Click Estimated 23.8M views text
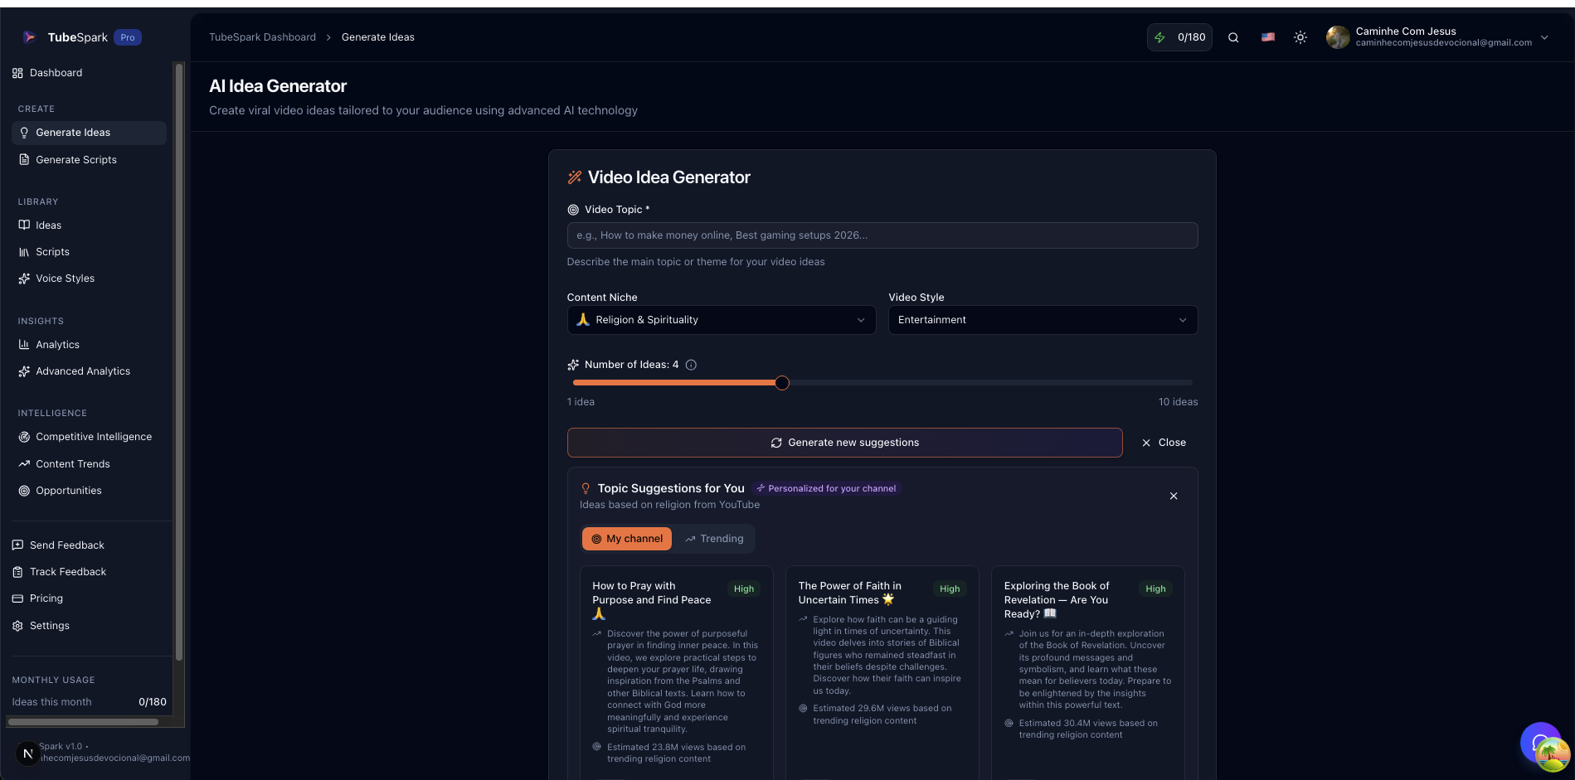Screen dimensions: 1575x780 click(x=676, y=753)
